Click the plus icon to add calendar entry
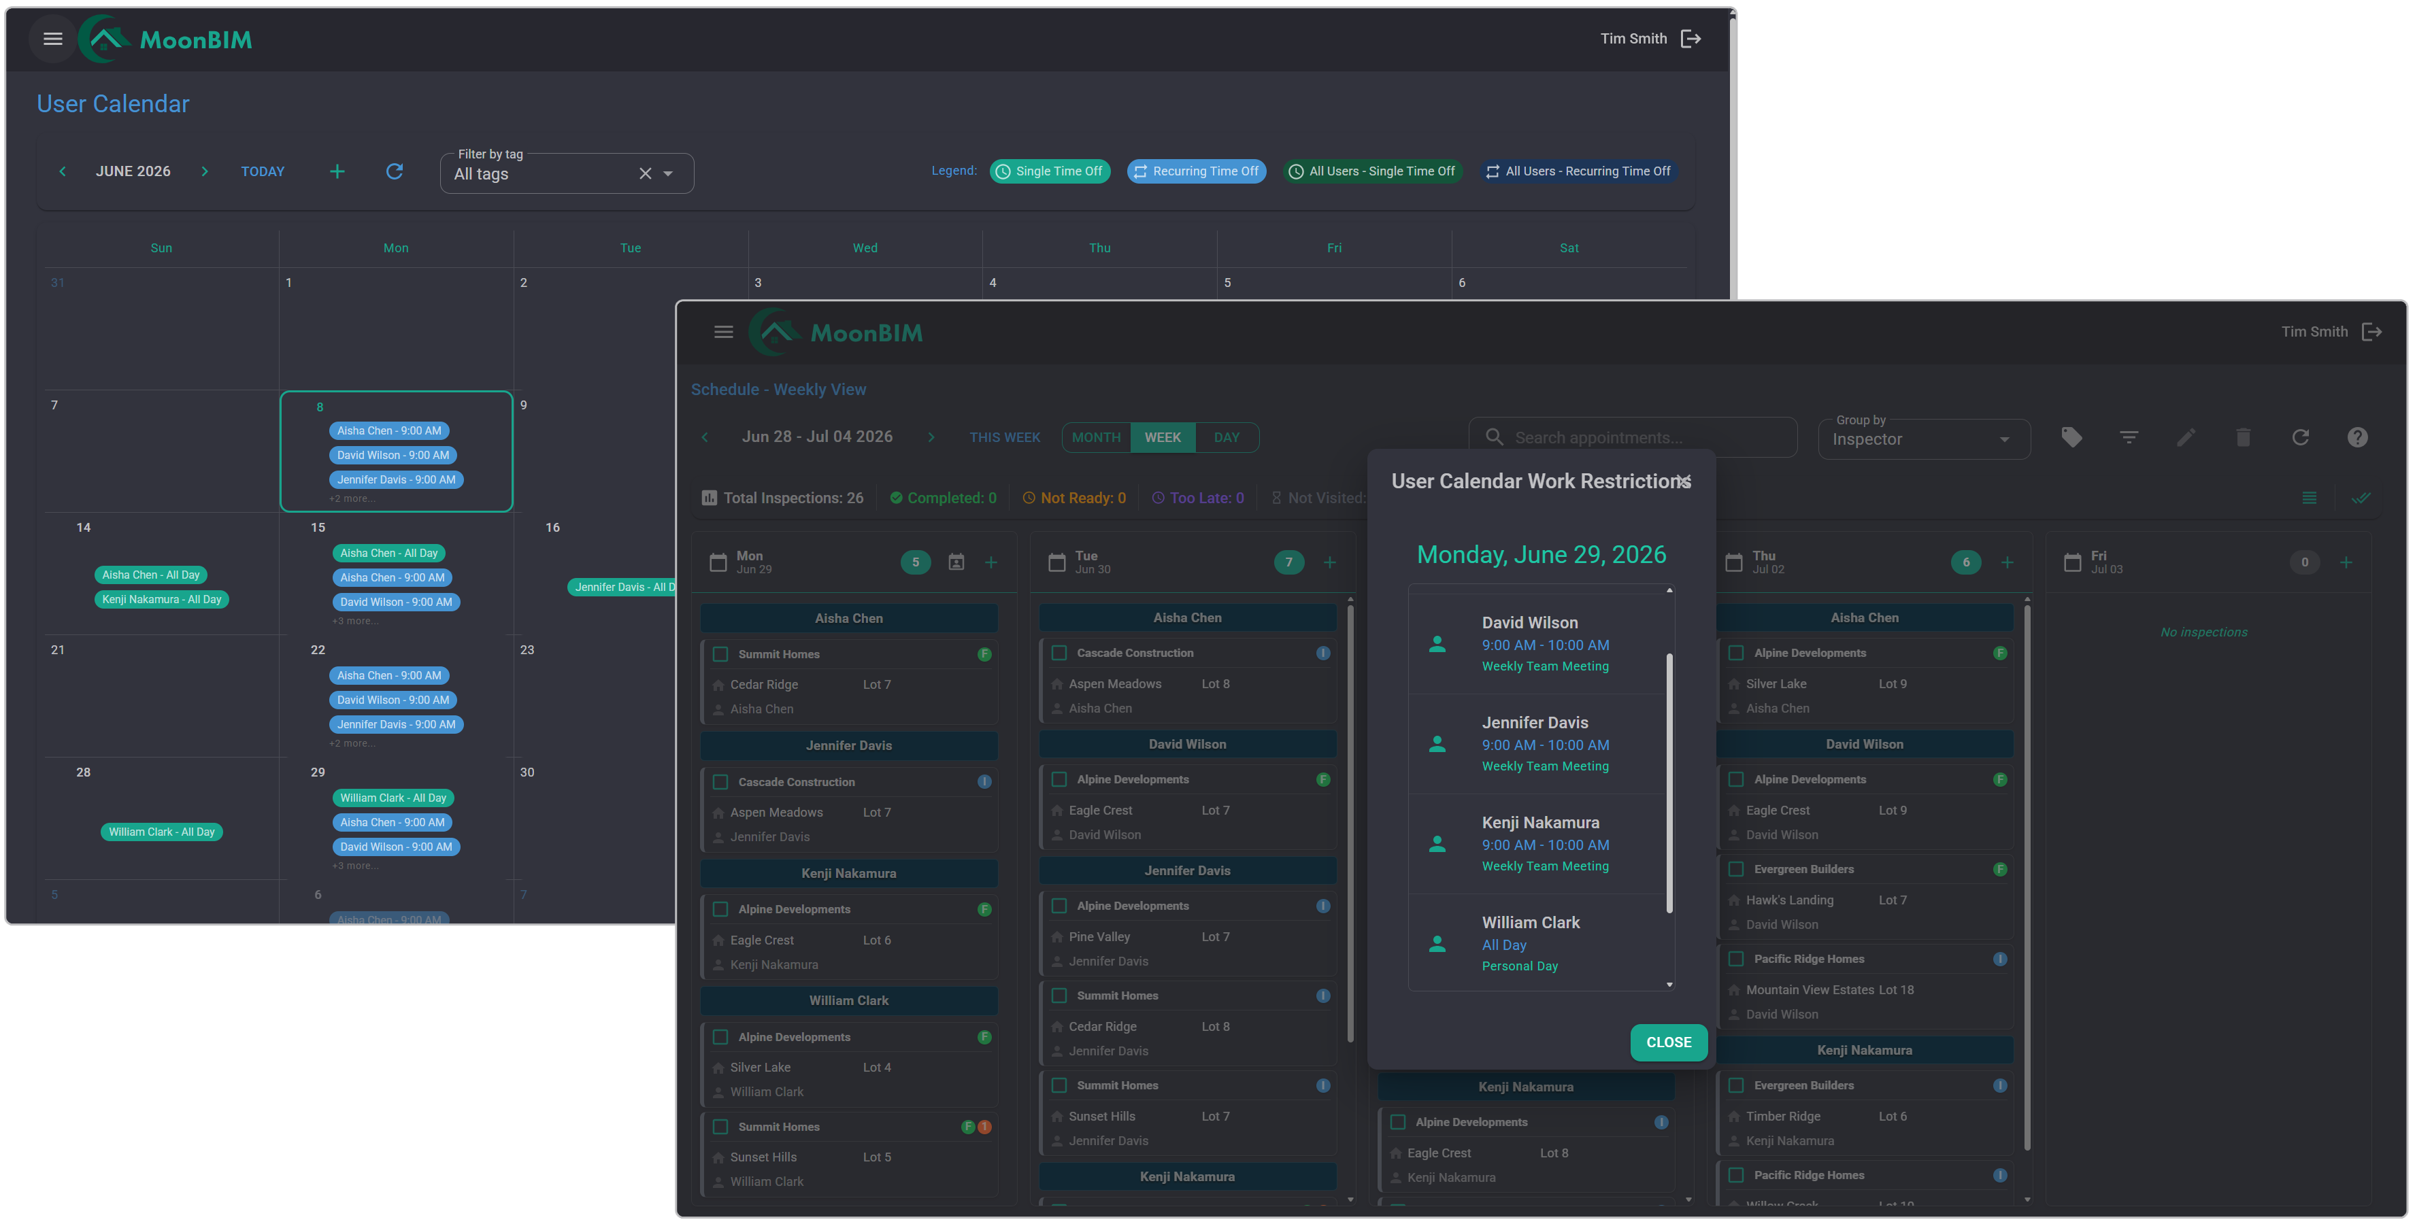The image size is (2415, 1224). [x=337, y=171]
